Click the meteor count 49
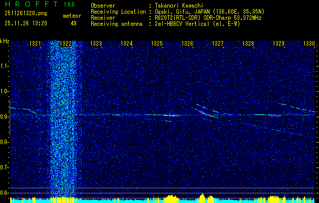Viewport: 319px width, 203px height. [74, 23]
